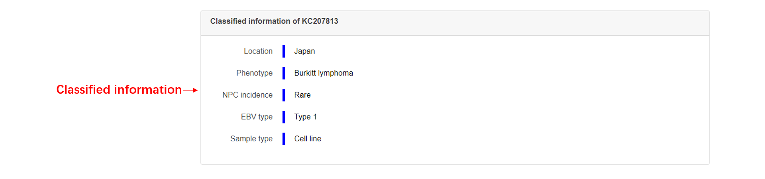This screenshot has width=765, height=179.
Task: Click the blue bar beside Sample type
Action: coord(284,139)
